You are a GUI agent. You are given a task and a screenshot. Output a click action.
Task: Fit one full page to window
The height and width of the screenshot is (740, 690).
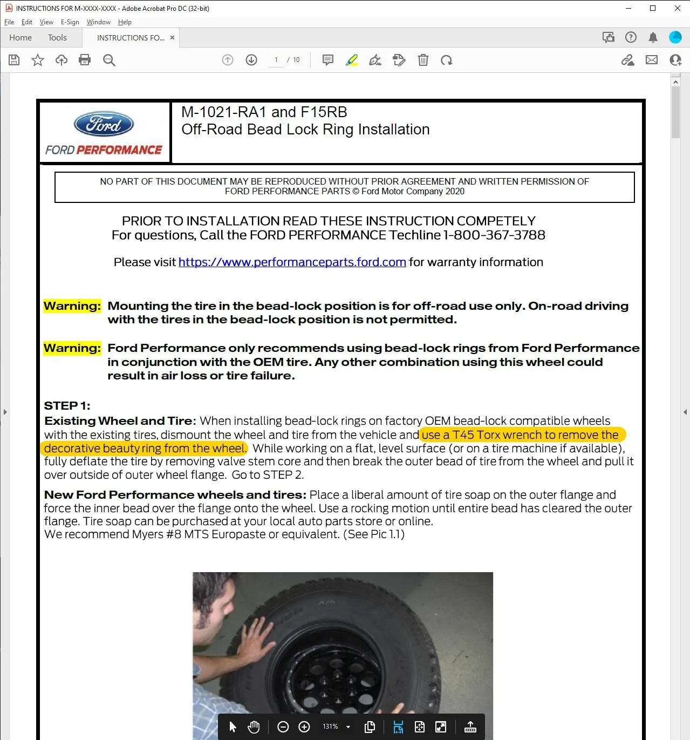click(x=420, y=727)
